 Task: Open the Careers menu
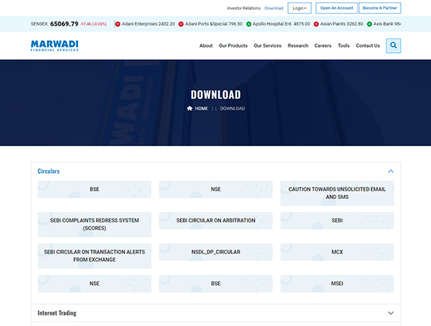point(323,45)
